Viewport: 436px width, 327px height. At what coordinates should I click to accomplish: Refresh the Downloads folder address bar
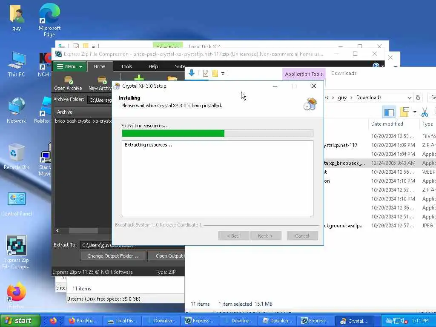tap(418, 98)
